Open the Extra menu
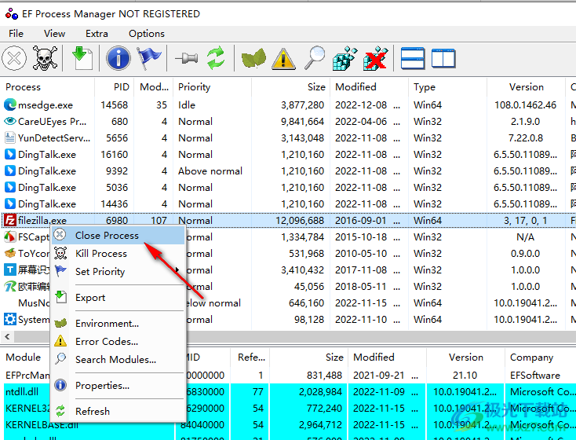The width and height of the screenshot is (576, 440). pyautogui.click(x=97, y=34)
